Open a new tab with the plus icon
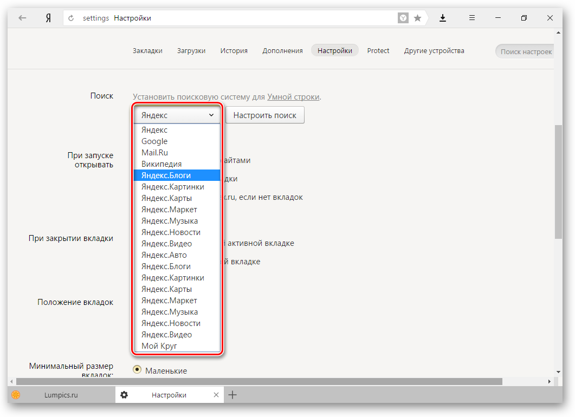Viewport: 575px width, 417px height. point(232,395)
